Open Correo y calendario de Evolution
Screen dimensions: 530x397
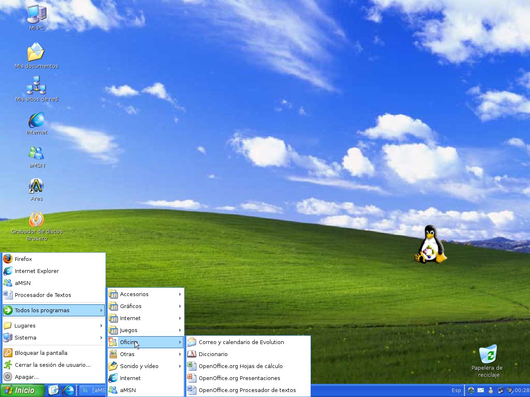pos(241,342)
